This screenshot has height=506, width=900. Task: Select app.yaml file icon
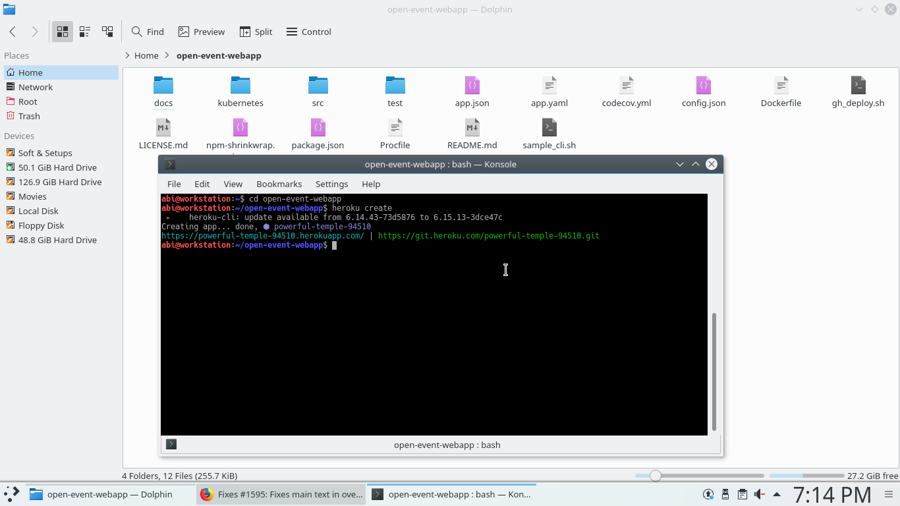pyautogui.click(x=549, y=85)
